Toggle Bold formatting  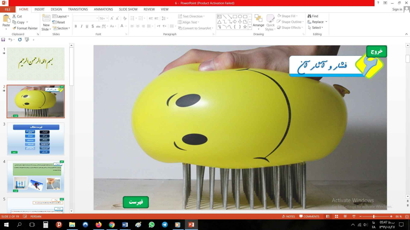click(x=76, y=26)
